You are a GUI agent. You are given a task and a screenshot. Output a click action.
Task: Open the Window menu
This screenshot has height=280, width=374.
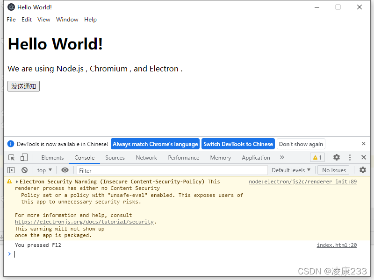pos(67,20)
